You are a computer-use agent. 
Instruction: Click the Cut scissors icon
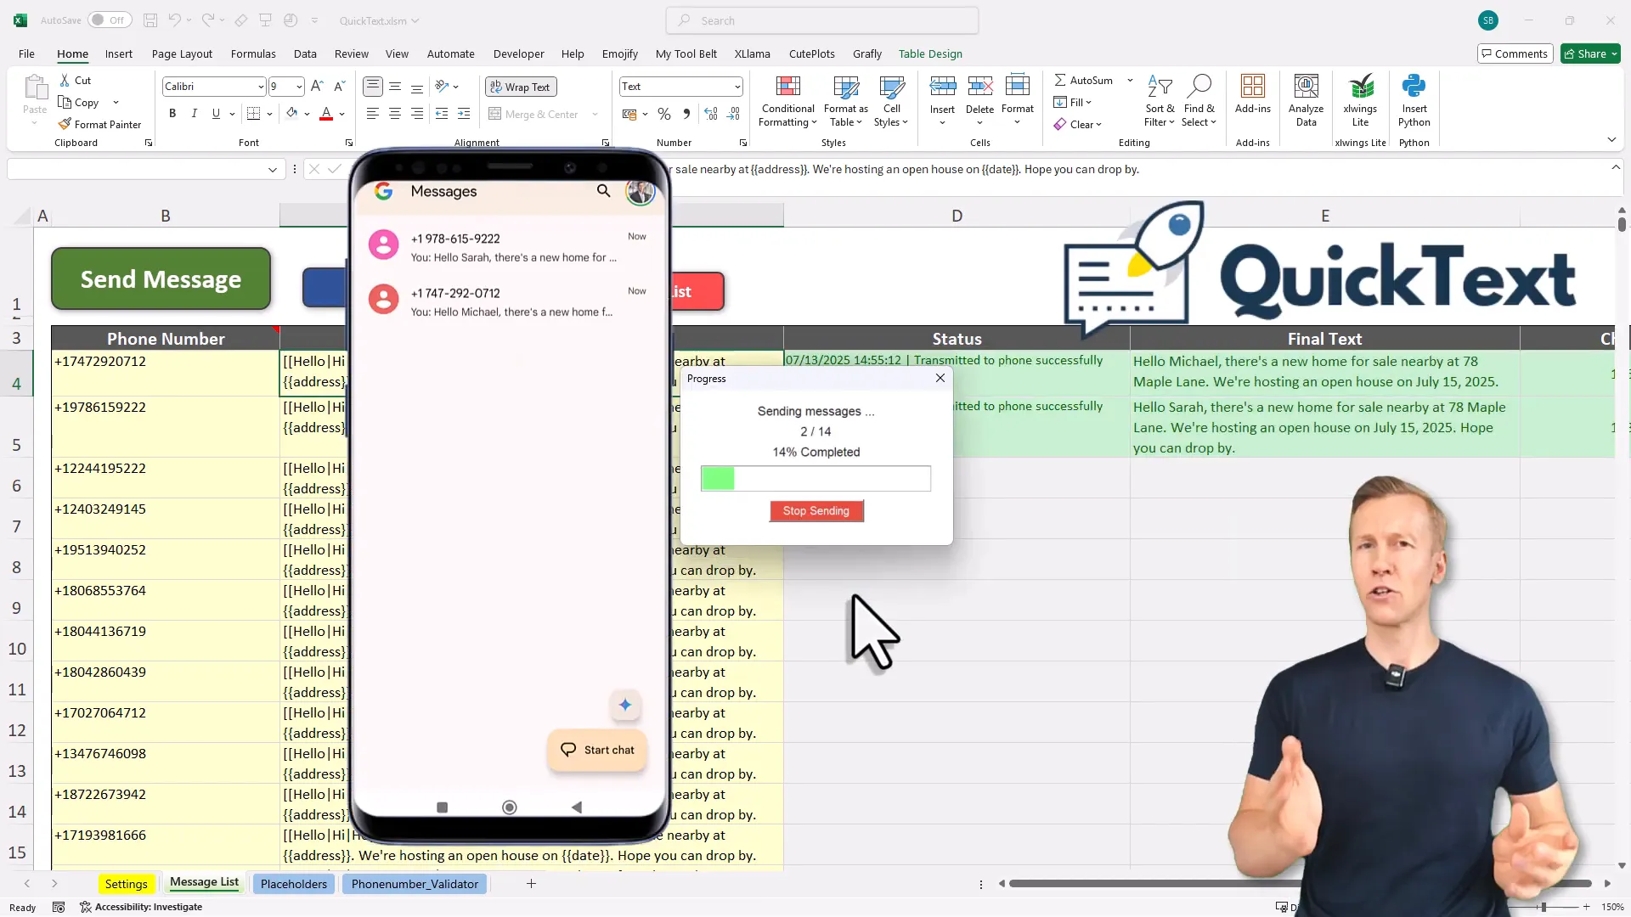[65, 80]
